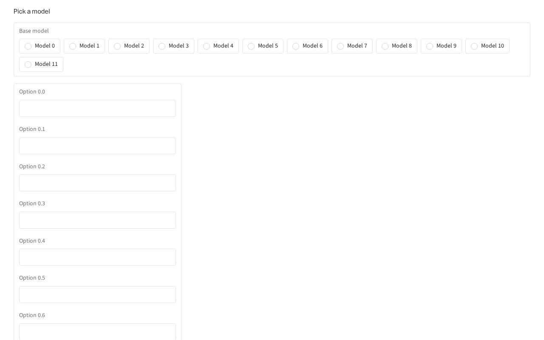Screen dimensions: 544x340
Task: Place cursor in Option 0.3 field
Action: coord(97,220)
